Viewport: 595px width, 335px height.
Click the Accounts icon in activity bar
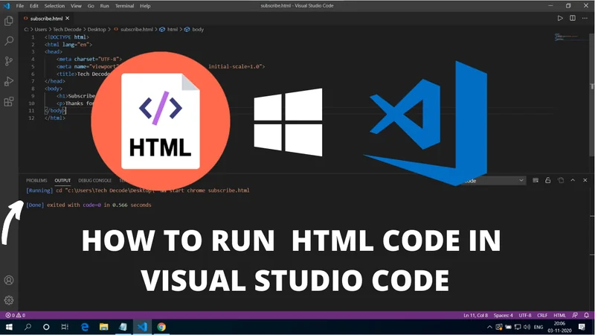click(9, 281)
